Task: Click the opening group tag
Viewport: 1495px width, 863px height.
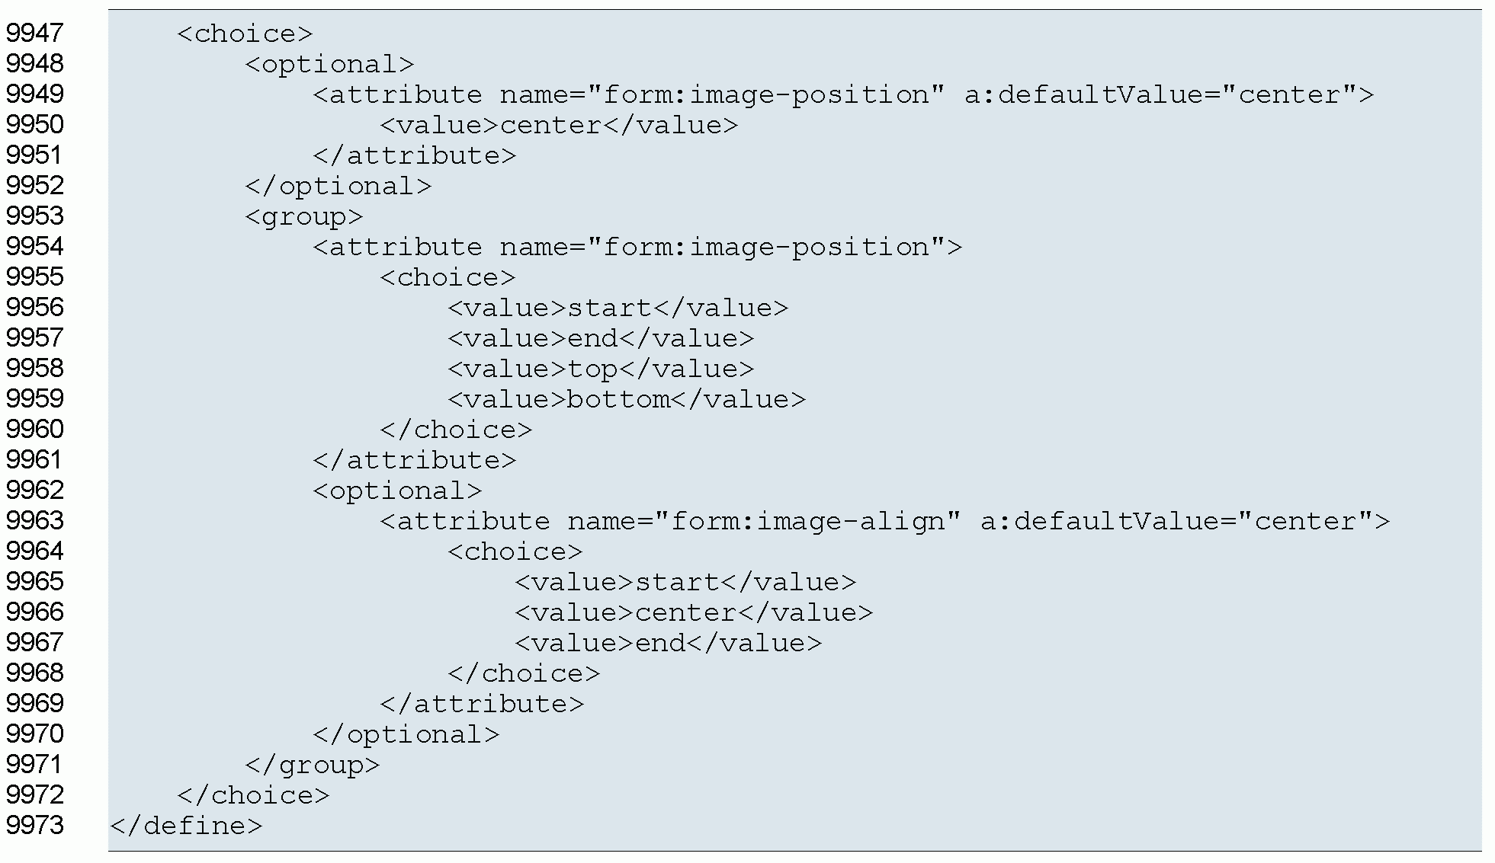Action: click(x=303, y=216)
